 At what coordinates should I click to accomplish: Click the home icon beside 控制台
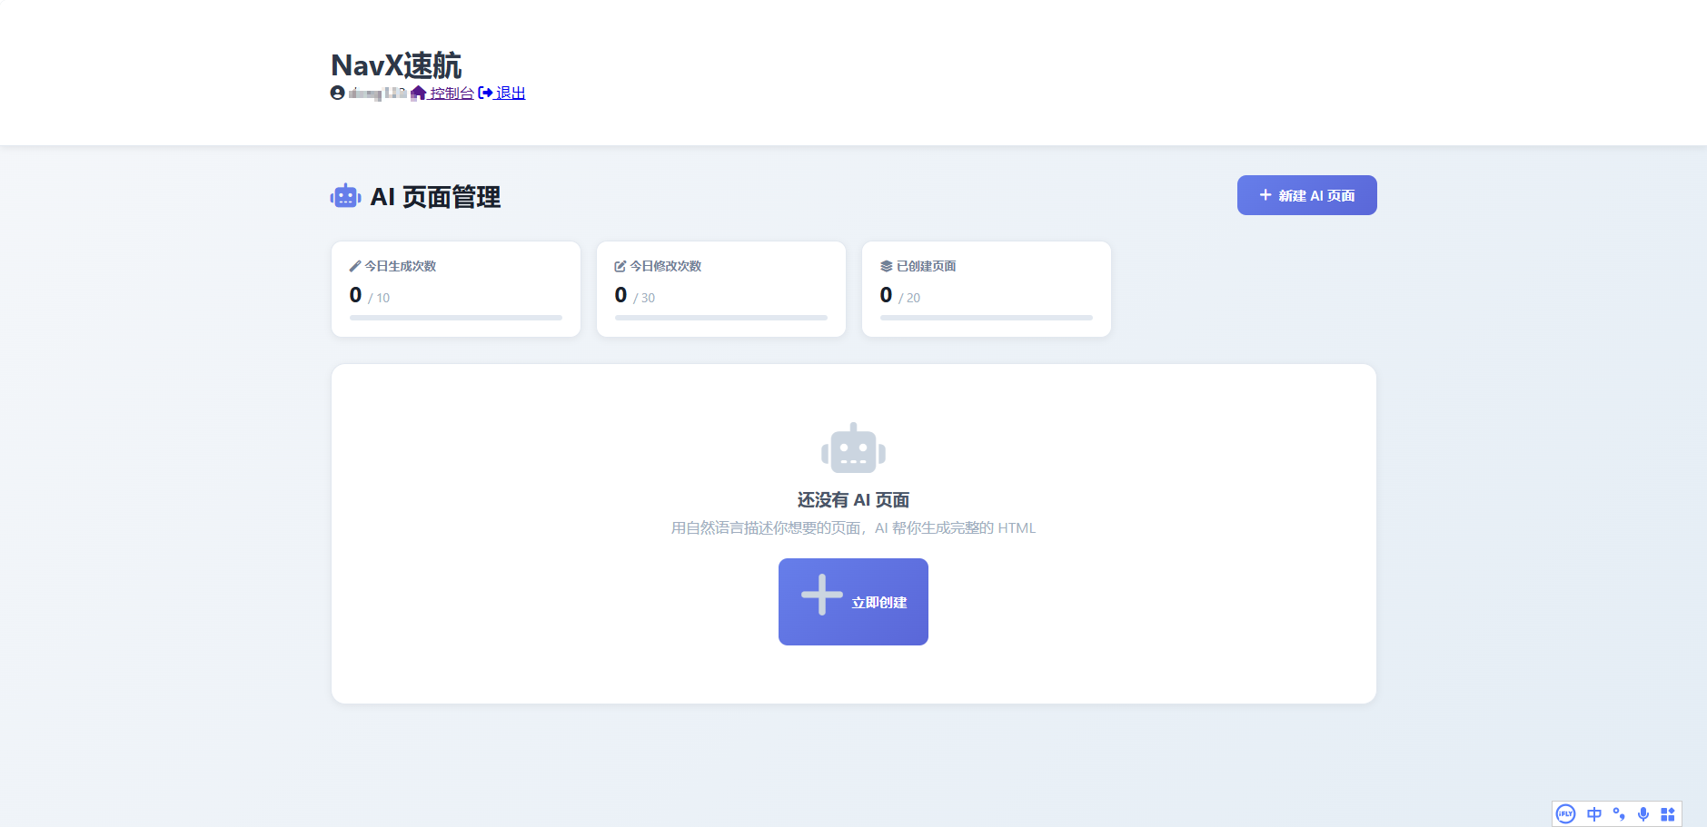point(419,93)
